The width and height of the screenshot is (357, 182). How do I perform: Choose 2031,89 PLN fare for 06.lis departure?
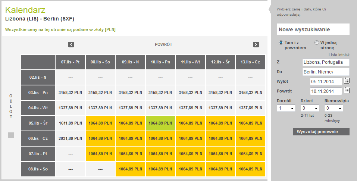pos(71,138)
